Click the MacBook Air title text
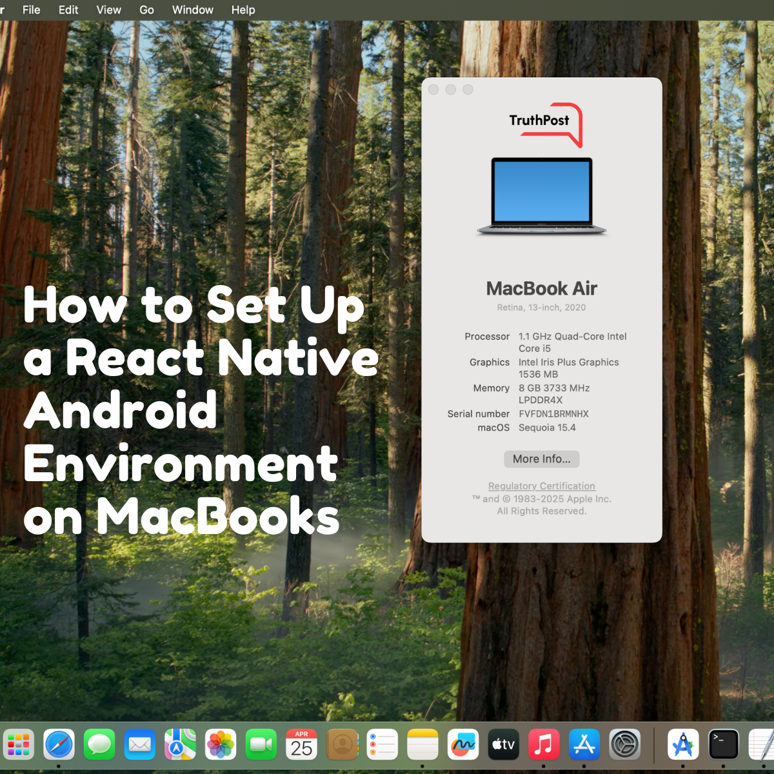The image size is (774, 774). (542, 288)
